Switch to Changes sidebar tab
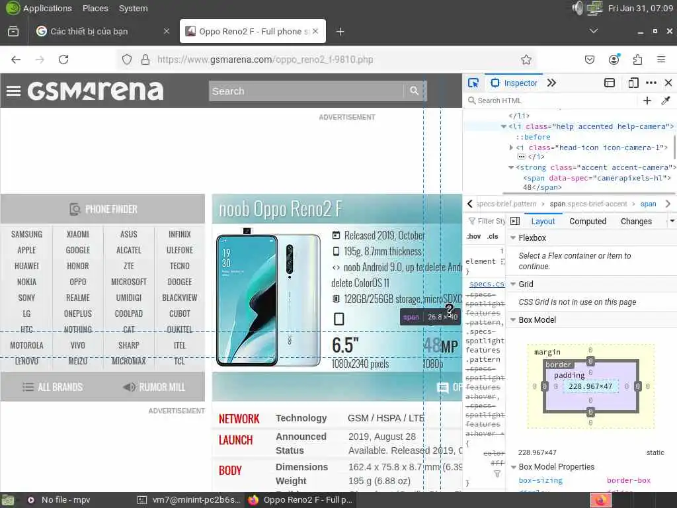The image size is (677, 508). click(x=636, y=221)
